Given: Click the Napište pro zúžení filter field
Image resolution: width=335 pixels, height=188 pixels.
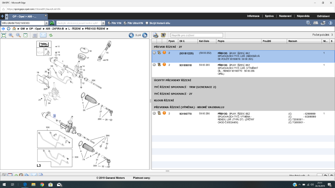Looking at the screenshot, I should coord(197,35).
